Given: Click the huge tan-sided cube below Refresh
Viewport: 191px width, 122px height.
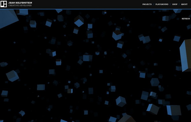Looking at the screenshot, I should point(185,55).
